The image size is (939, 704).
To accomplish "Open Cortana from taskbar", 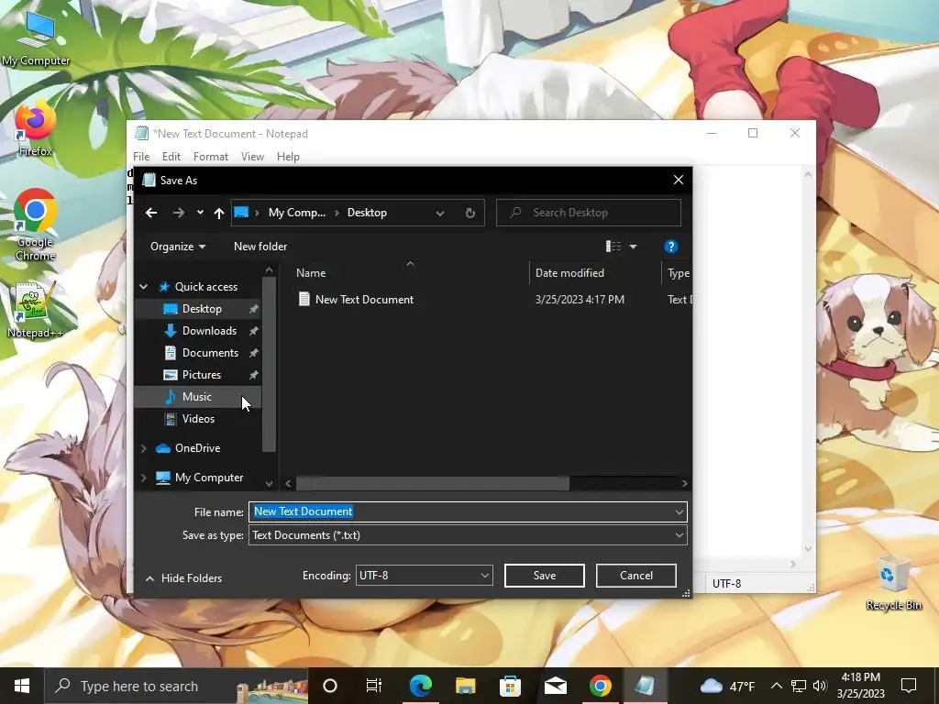I will 330,686.
